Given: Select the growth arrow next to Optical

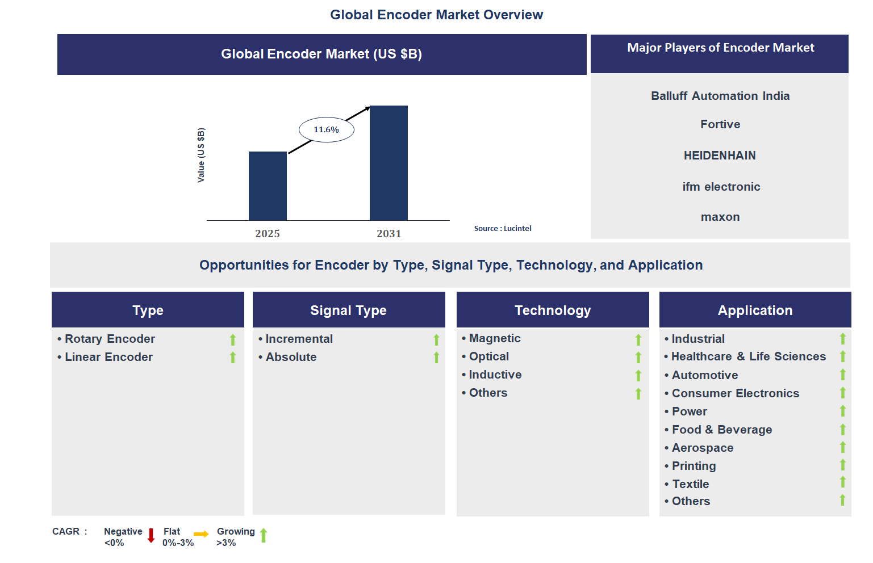Looking at the screenshot, I should click(638, 356).
